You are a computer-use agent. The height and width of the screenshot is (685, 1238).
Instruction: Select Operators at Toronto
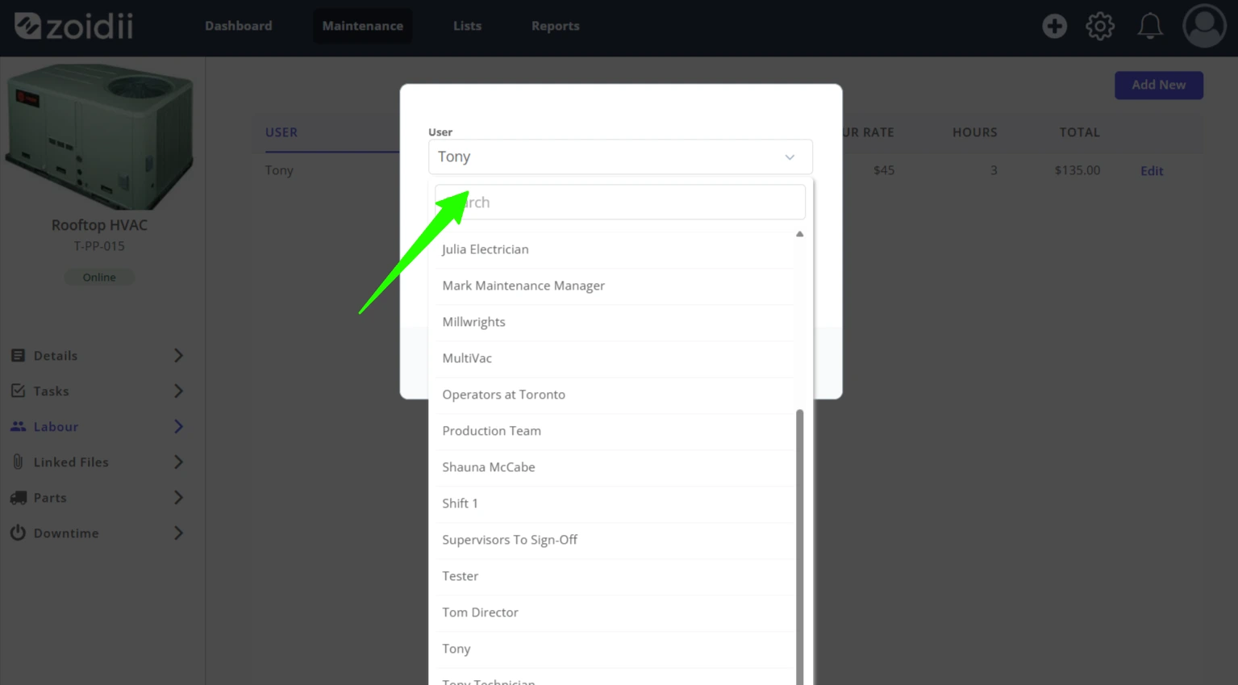pyautogui.click(x=615, y=395)
